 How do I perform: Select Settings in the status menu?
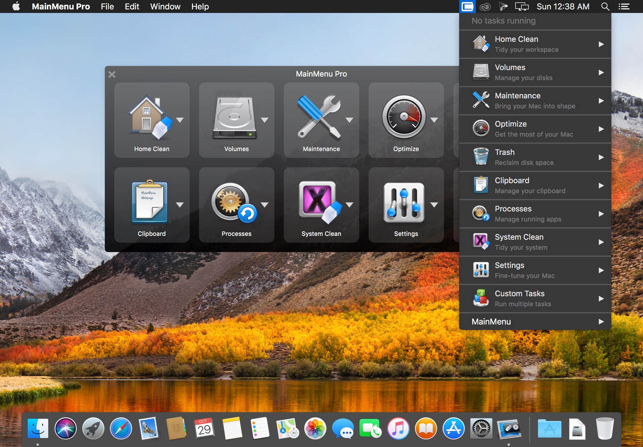point(535,270)
